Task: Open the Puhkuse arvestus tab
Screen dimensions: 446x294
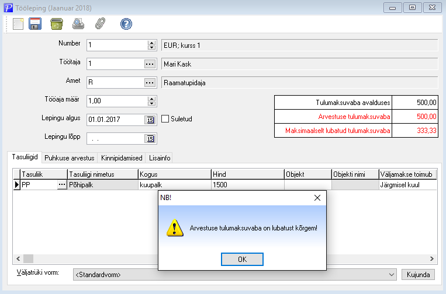Action: pos(70,158)
